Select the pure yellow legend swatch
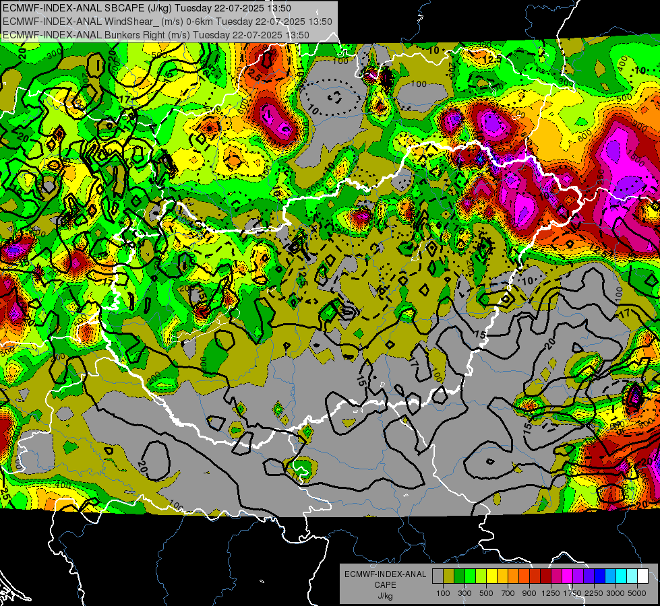Viewport: 660px width, 606px height. tap(491, 576)
